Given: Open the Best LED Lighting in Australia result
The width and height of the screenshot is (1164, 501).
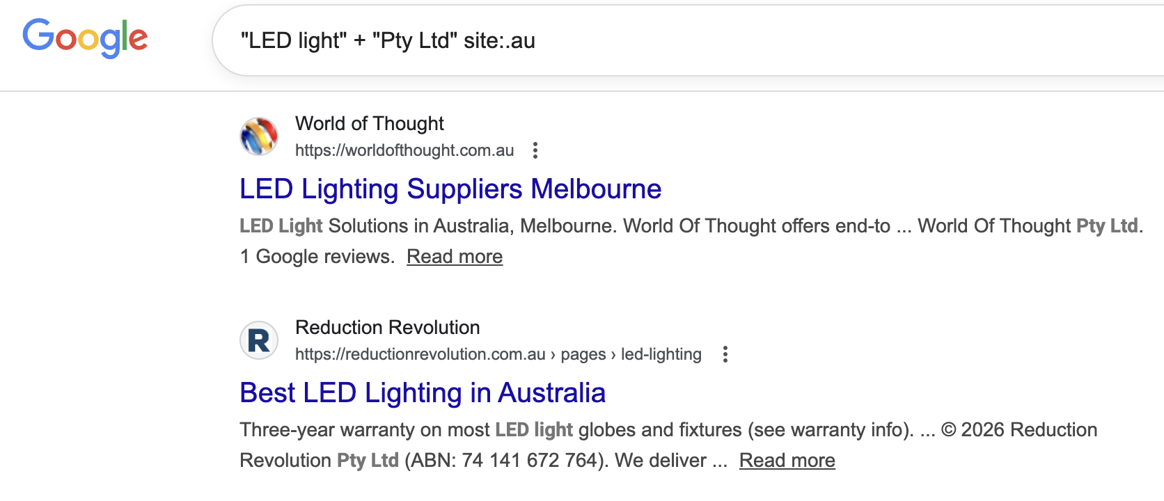Looking at the screenshot, I should click(422, 393).
